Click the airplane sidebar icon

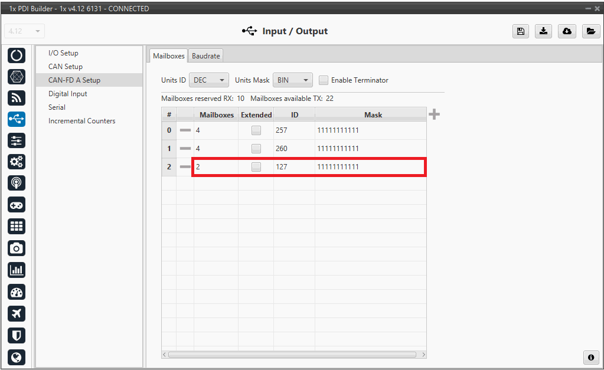(17, 313)
